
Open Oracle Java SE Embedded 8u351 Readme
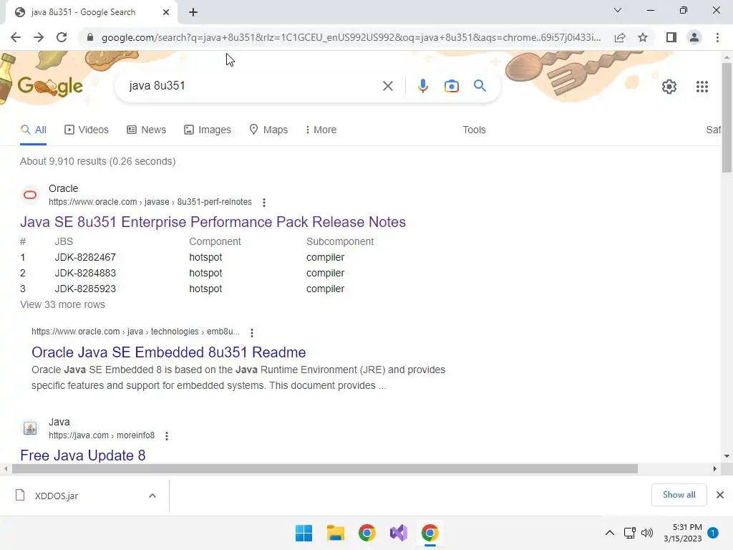click(x=169, y=352)
